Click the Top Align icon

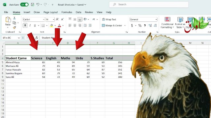70,19
